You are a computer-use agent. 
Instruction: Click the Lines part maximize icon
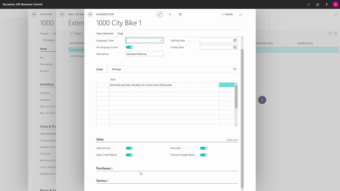235,69
